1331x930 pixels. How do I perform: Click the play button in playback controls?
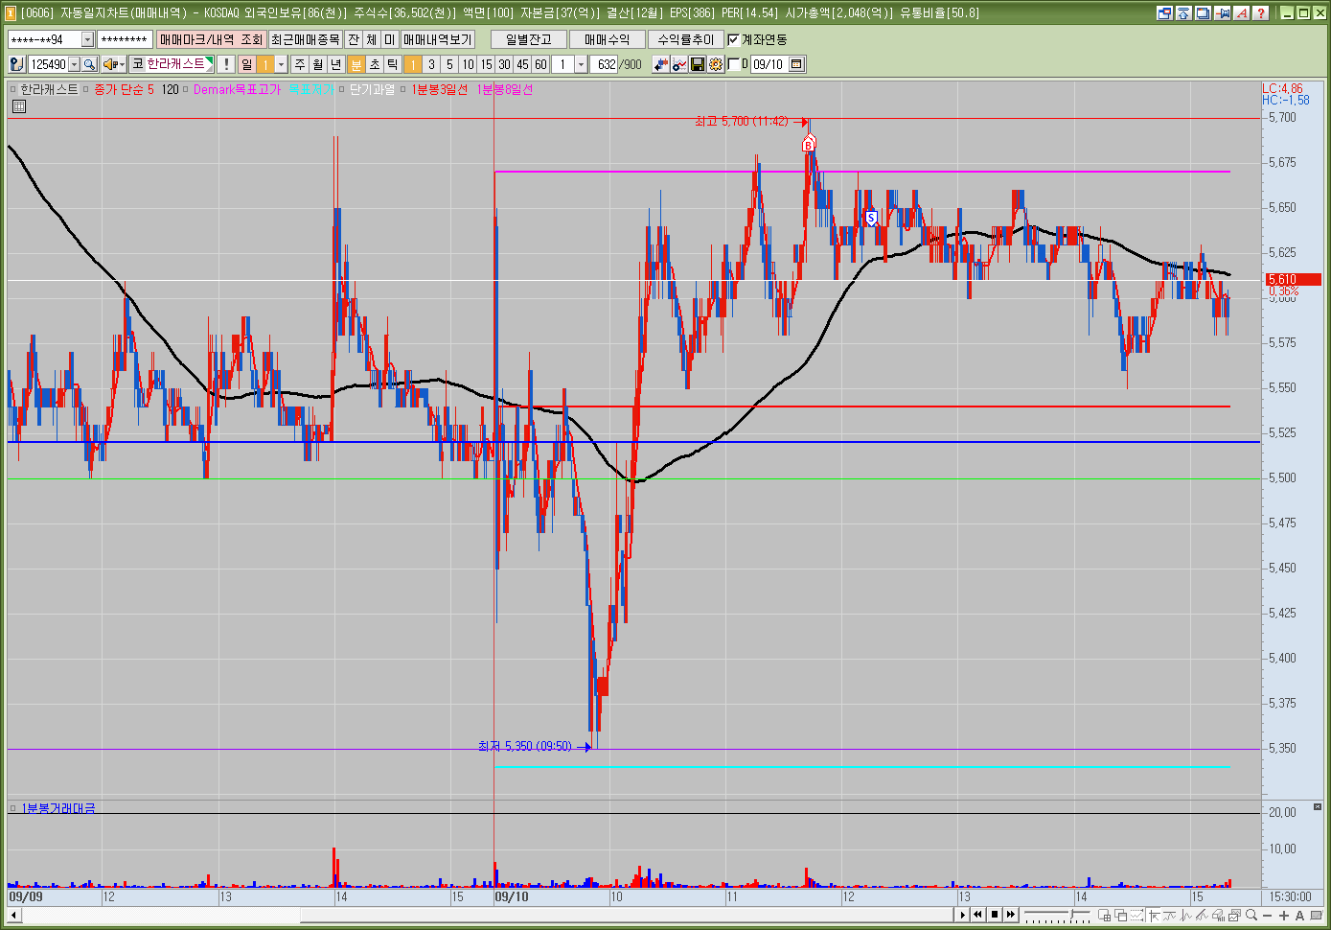tap(963, 915)
